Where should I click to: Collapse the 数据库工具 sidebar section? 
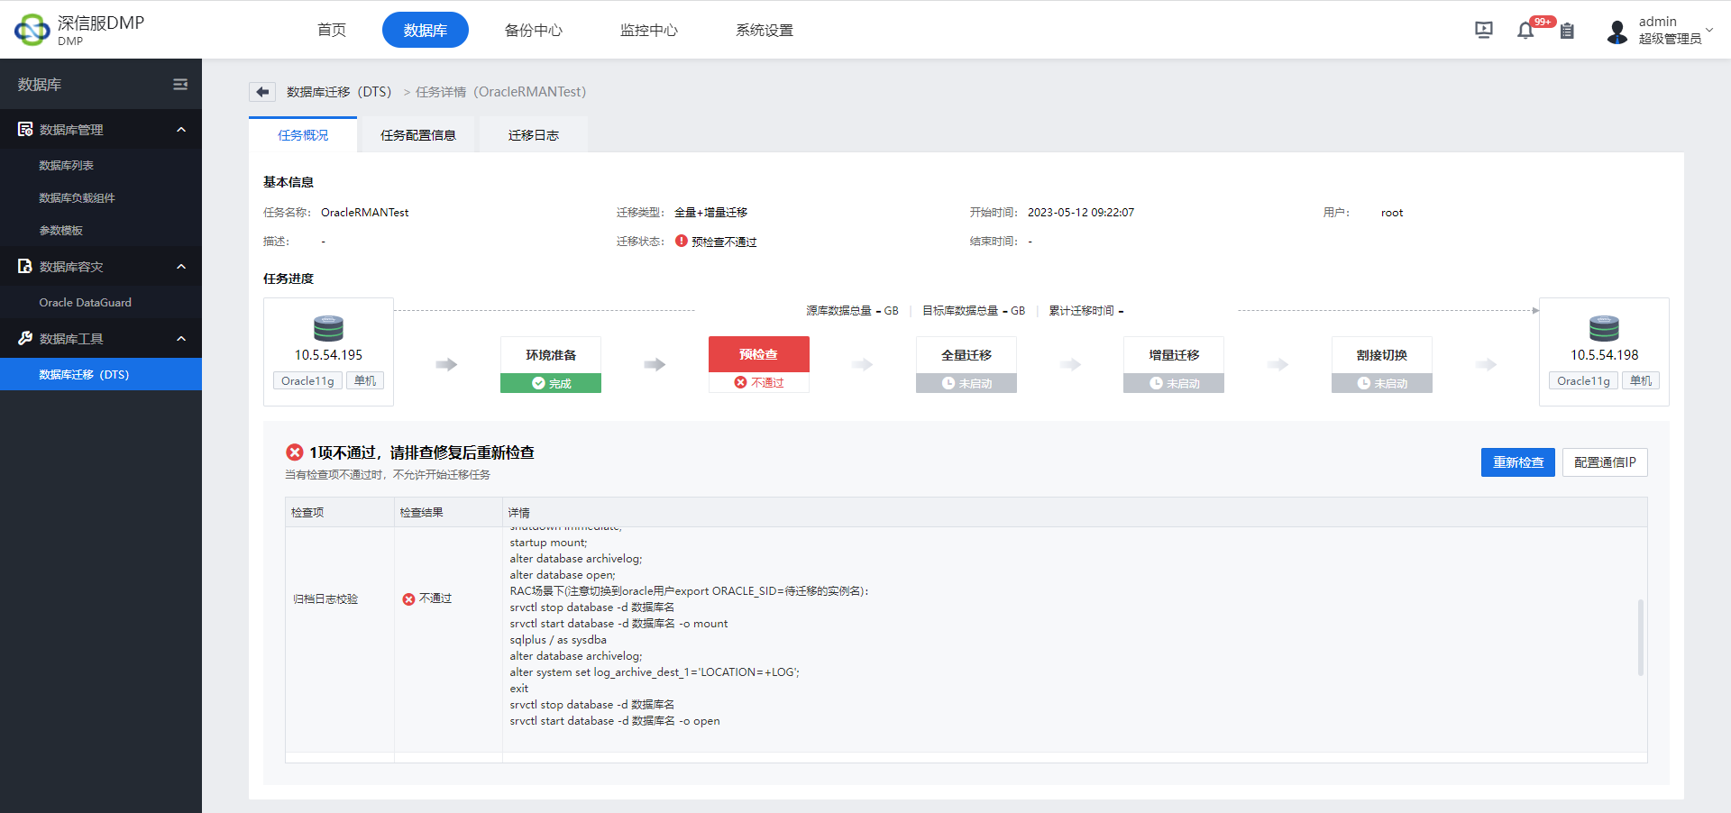click(x=181, y=339)
